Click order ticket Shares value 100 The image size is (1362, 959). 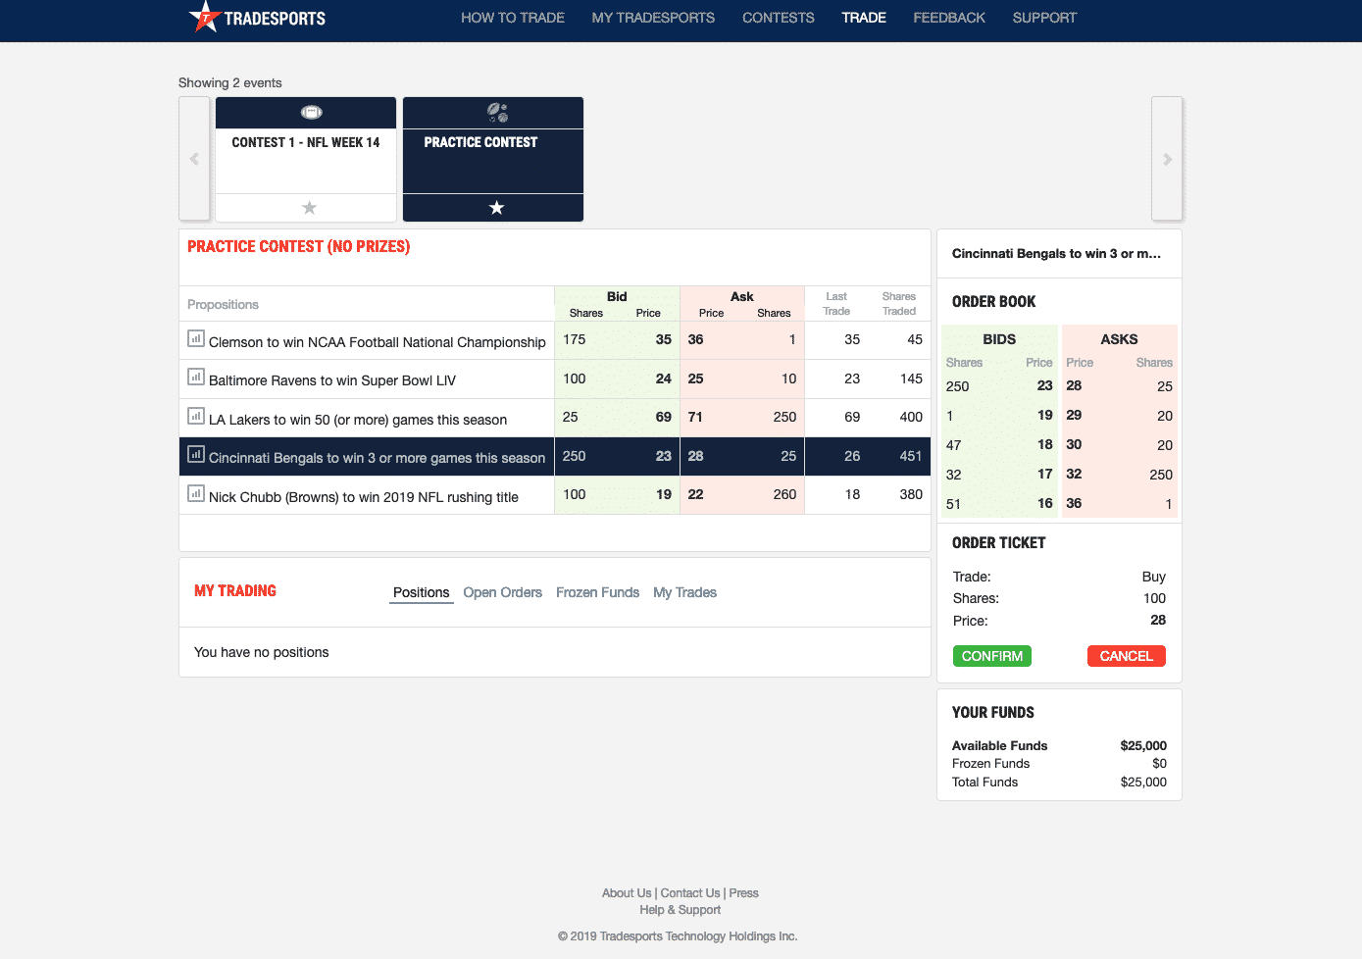coord(1154,598)
